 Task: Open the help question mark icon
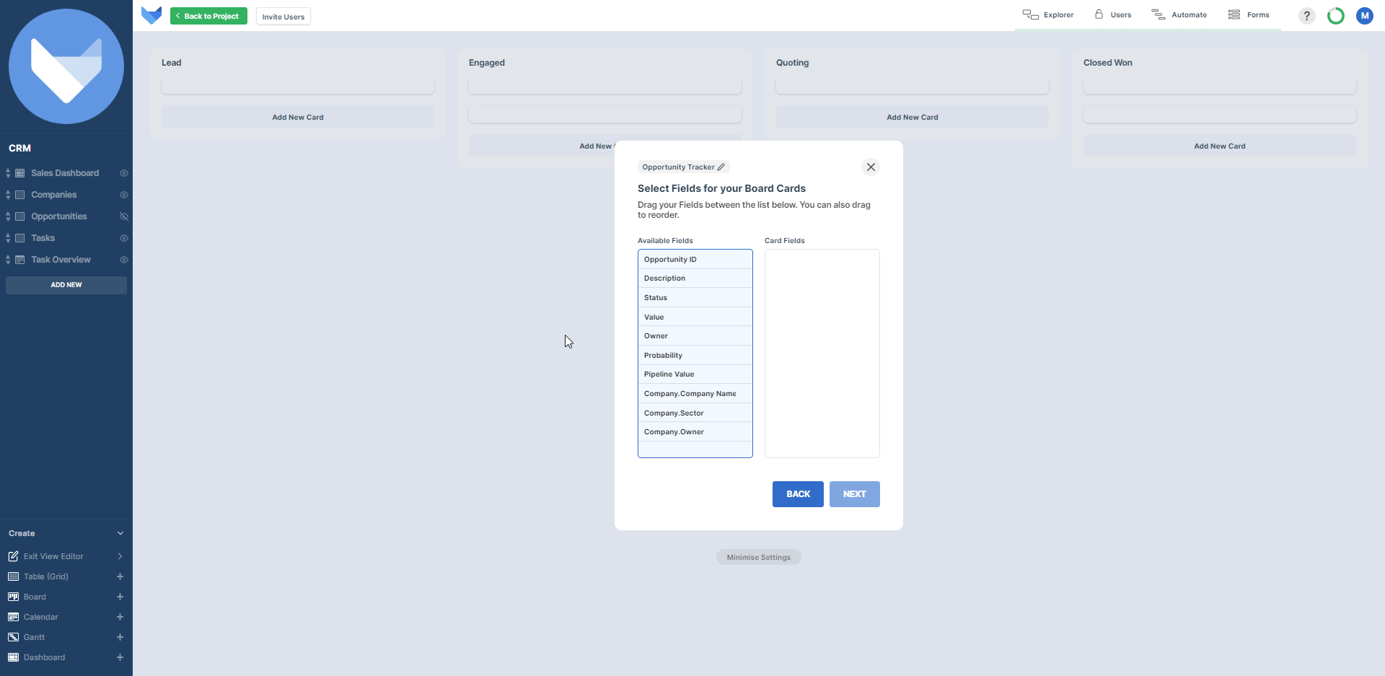pyautogui.click(x=1306, y=16)
